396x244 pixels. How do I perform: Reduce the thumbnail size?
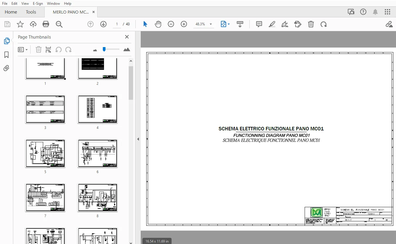point(95,50)
